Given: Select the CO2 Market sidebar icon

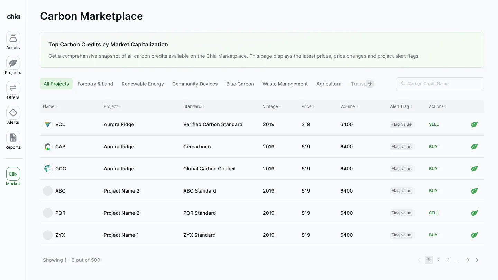Looking at the screenshot, I should click(13, 174).
